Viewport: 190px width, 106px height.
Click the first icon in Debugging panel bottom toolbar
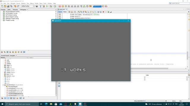click(x=2, y=52)
